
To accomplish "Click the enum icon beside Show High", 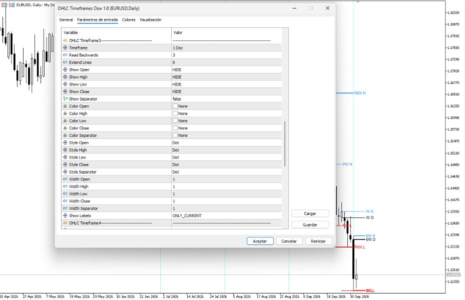I will tap(65, 77).
